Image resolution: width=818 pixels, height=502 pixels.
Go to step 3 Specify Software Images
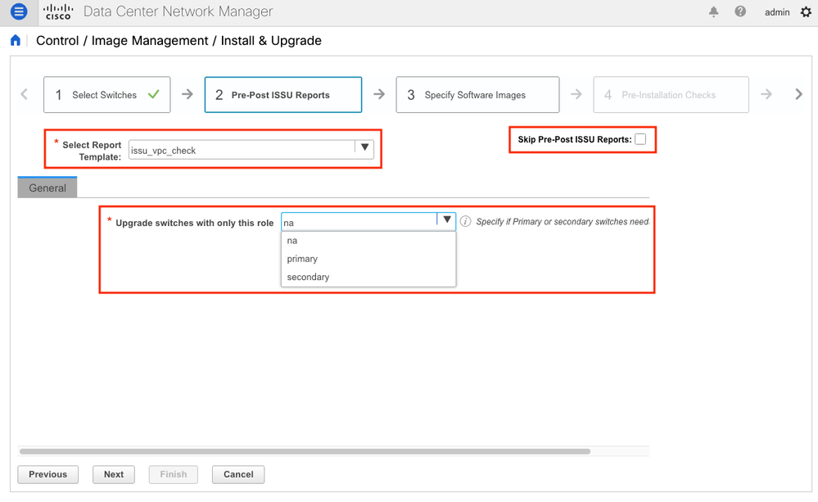(x=477, y=94)
